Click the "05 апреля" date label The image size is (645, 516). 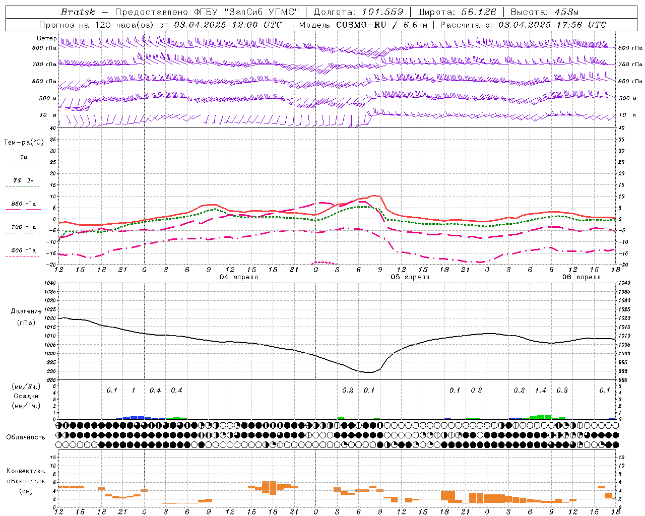click(x=410, y=277)
